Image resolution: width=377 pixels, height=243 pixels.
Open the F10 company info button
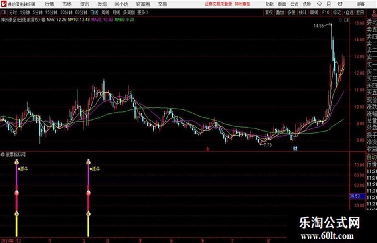coord(326,12)
